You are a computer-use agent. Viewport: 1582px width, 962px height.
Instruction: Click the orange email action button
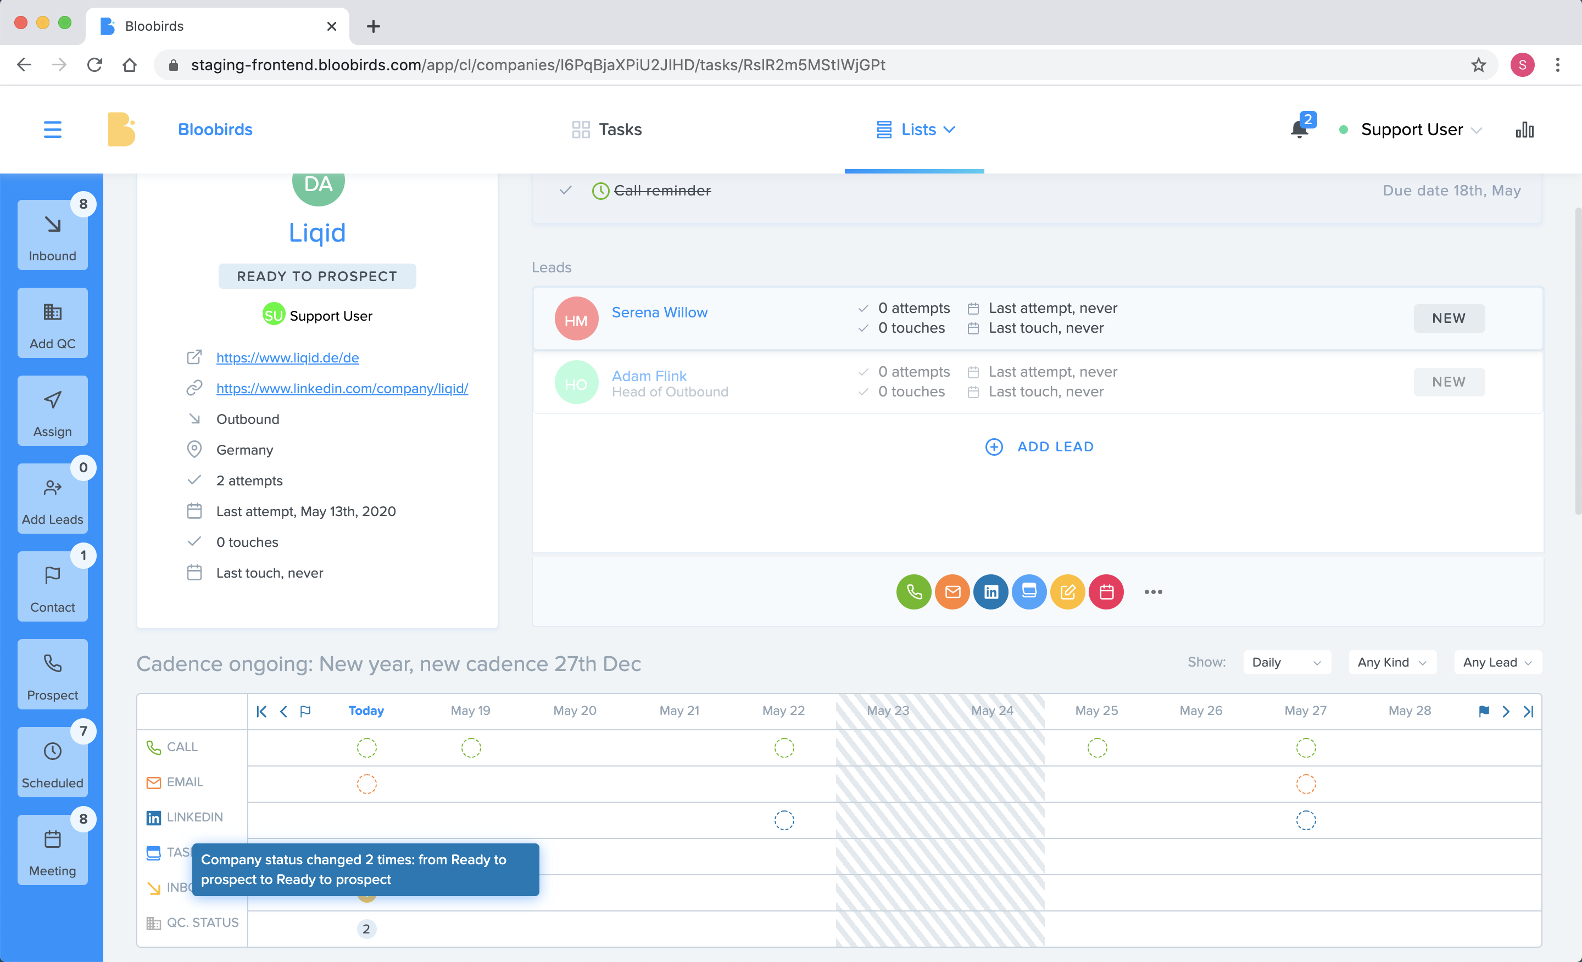tap(952, 592)
